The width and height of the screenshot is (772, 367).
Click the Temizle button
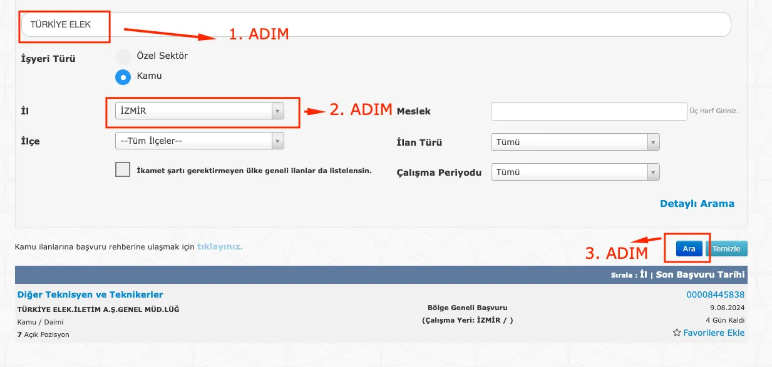[x=726, y=249]
